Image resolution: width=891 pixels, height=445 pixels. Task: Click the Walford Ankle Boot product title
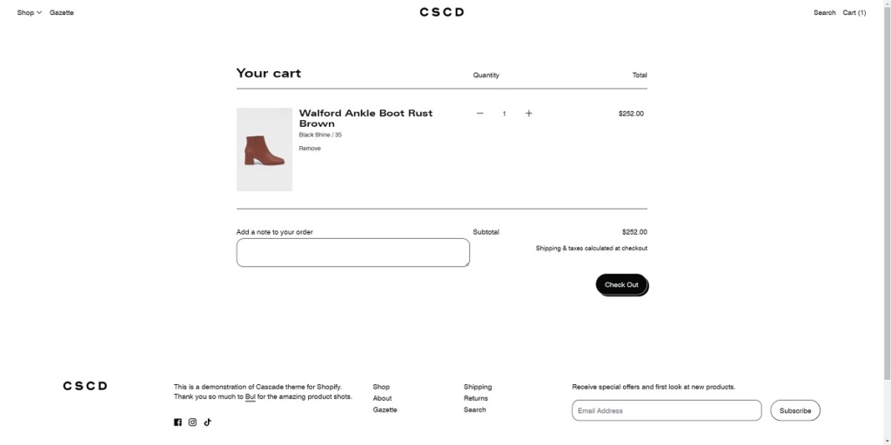coord(365,118)
